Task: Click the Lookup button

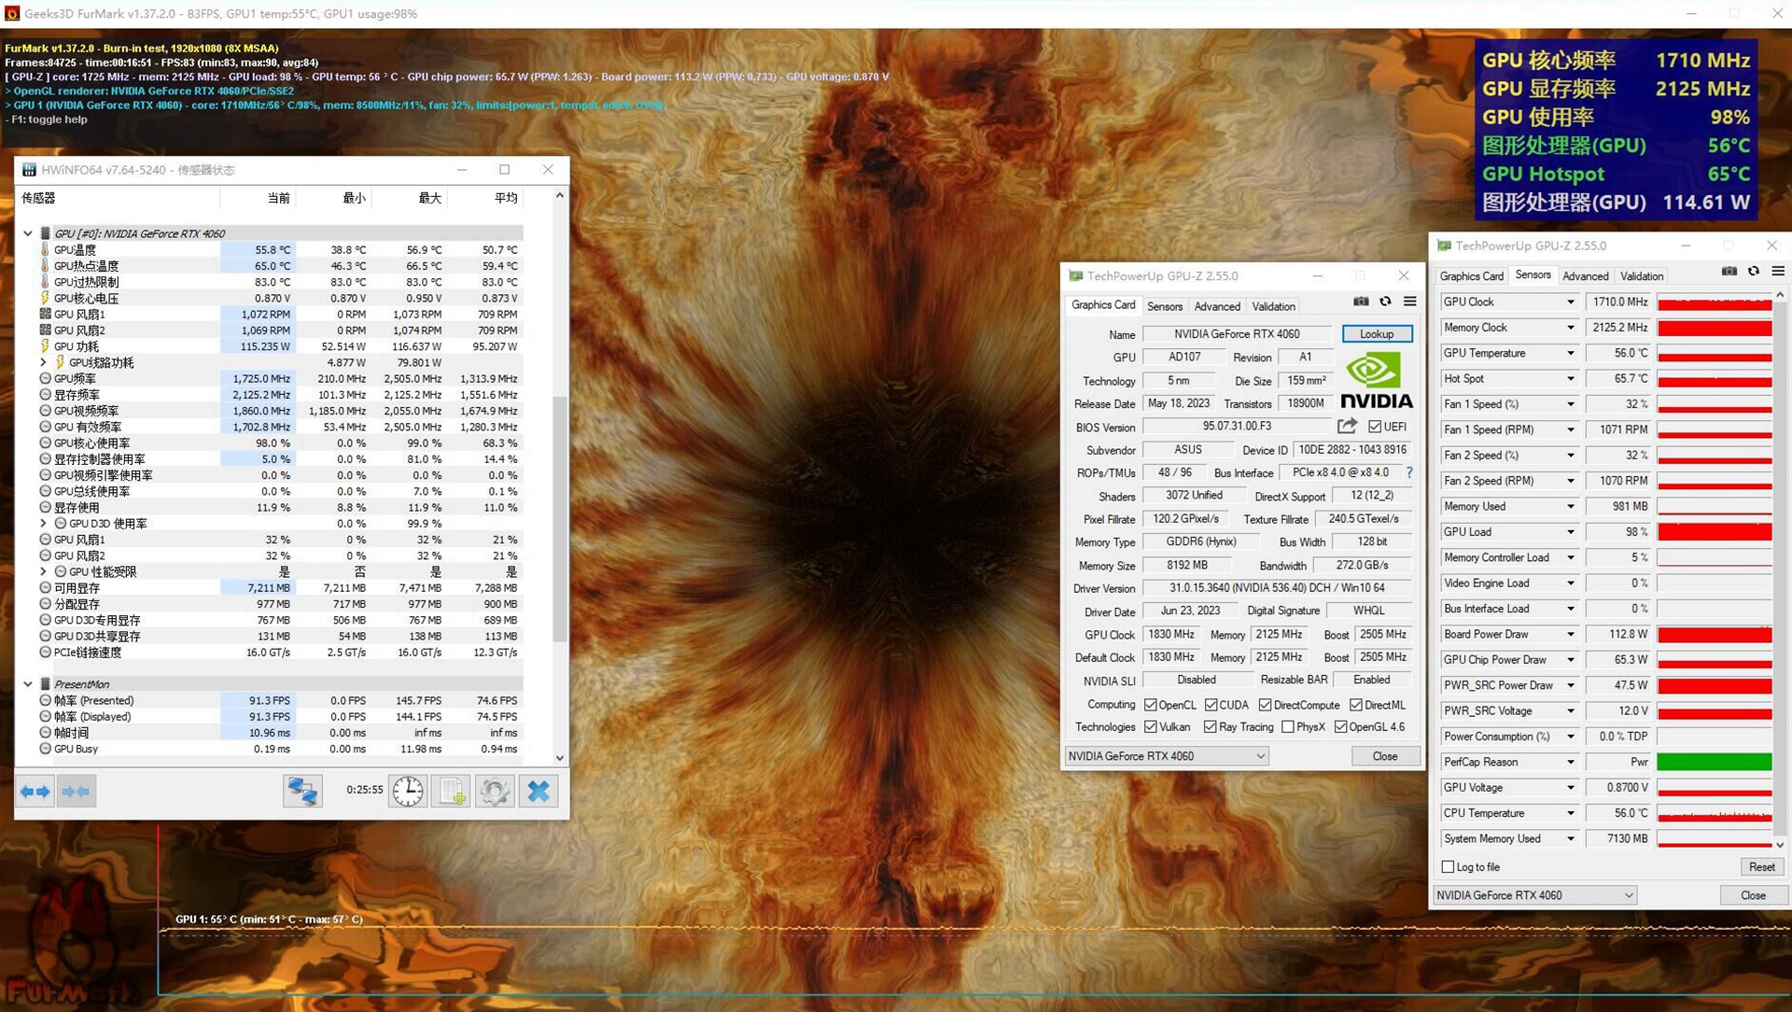Action: (x=1377, y=334)
